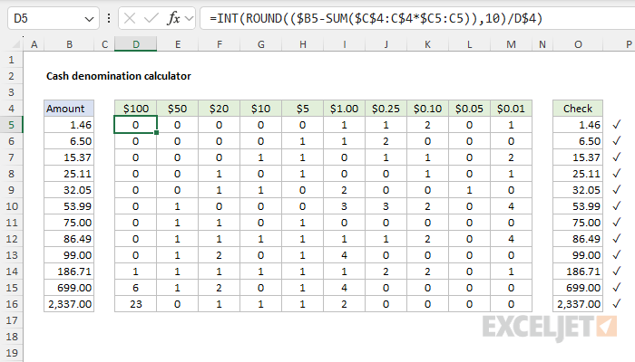Click checkmark next to check value 25.11
This screenshot has height=362, width=635.
pos(616,174)
